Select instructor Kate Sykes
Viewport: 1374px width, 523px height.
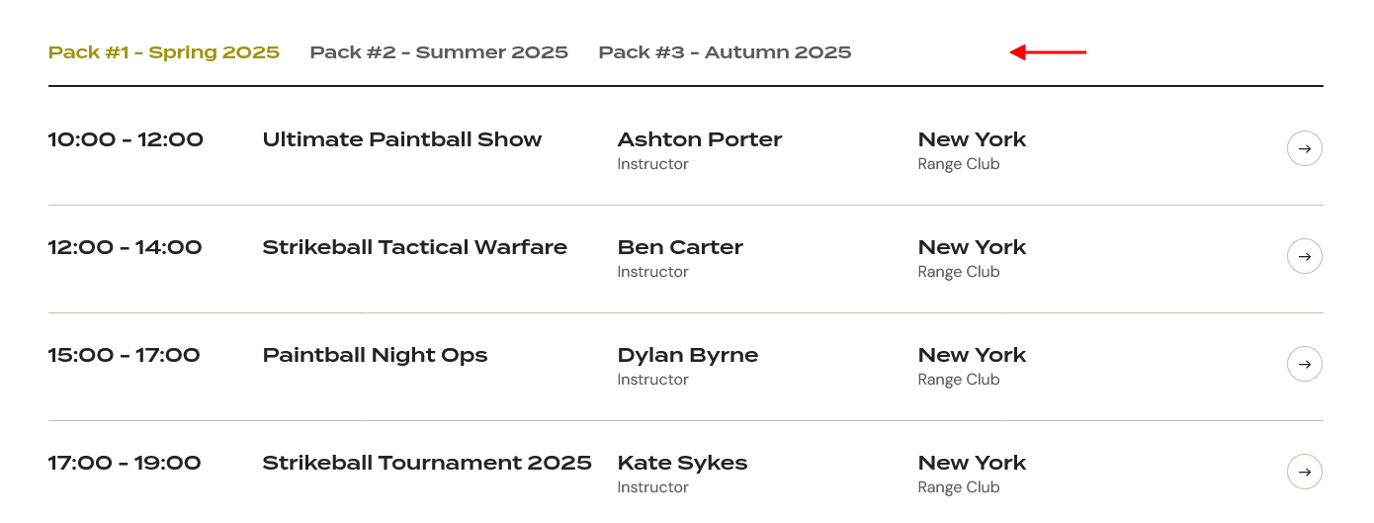tap(682, 463)
